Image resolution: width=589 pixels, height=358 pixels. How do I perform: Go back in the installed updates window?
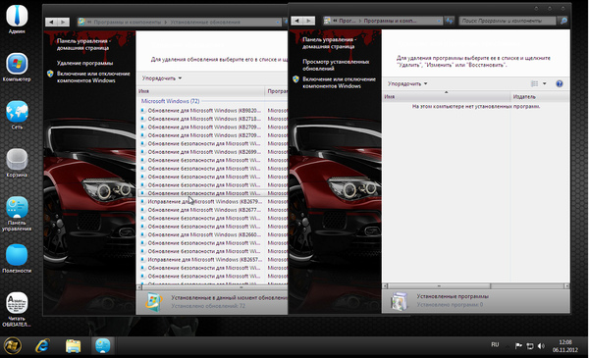click(x=51, y=23)
